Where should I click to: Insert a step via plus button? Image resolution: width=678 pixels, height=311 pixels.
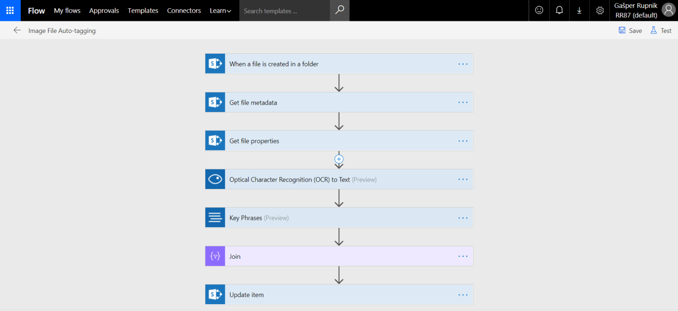pyautogui.click(x=339, y=159)
